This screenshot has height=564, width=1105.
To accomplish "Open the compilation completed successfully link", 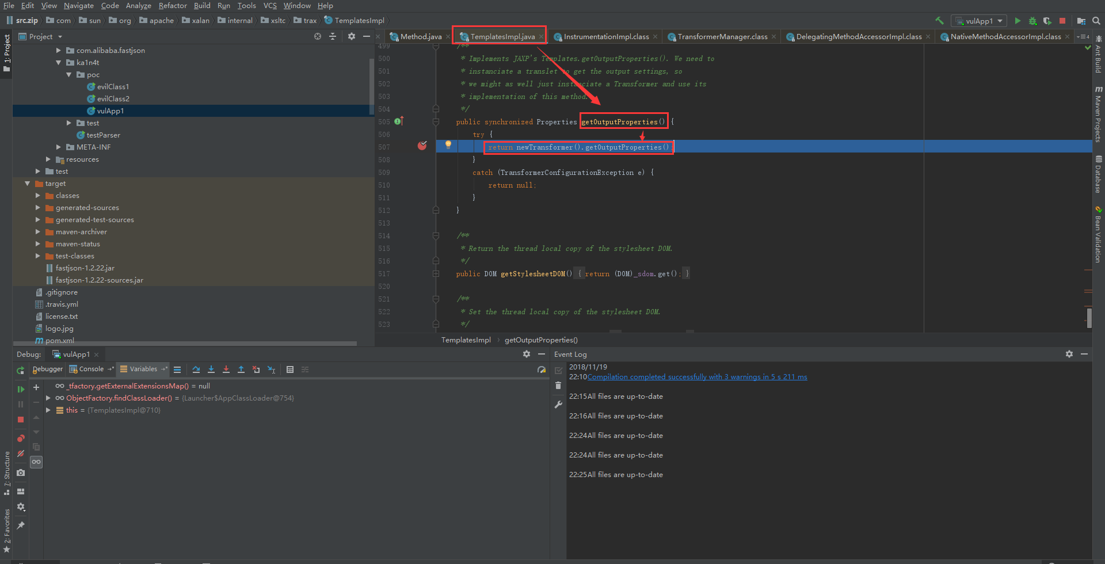I will point(697,377).
